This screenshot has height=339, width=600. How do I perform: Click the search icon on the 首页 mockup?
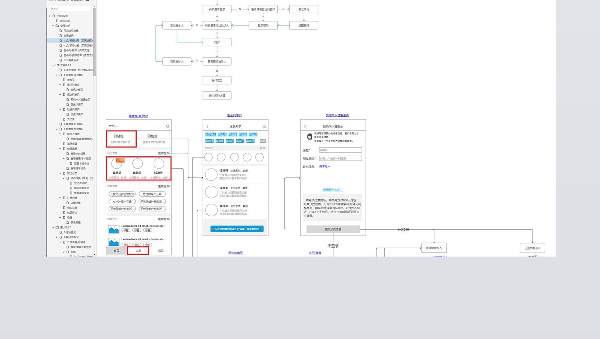coord(167,126)
